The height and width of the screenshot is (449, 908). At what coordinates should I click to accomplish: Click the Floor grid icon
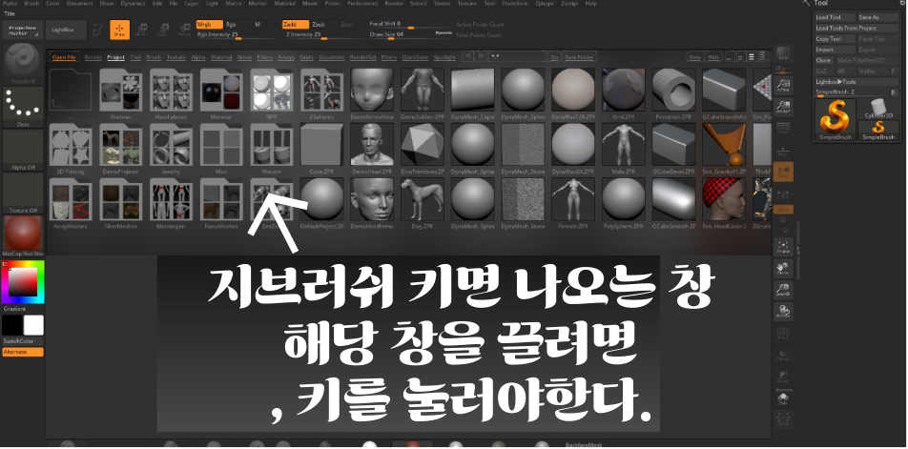pos(783,151)
